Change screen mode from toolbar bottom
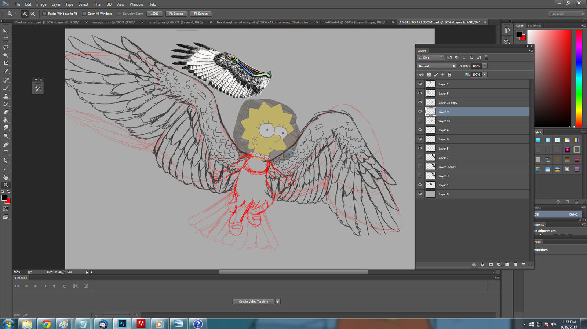The width and height of the screenshot is (587, 329). [x=6, y=217]
